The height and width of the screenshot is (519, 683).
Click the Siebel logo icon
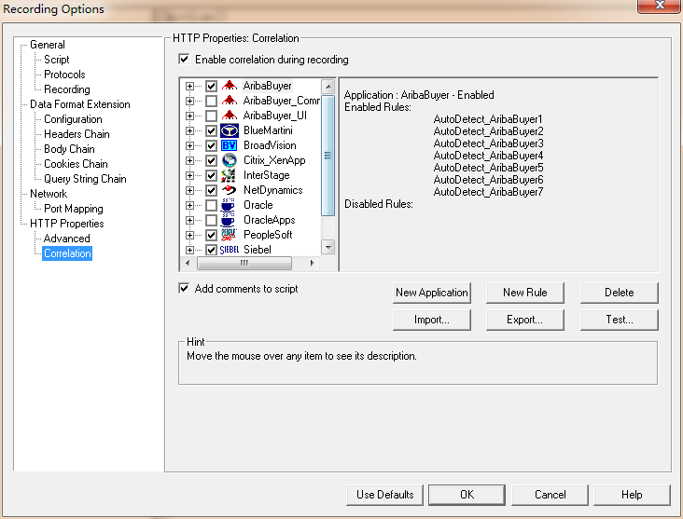230,250
